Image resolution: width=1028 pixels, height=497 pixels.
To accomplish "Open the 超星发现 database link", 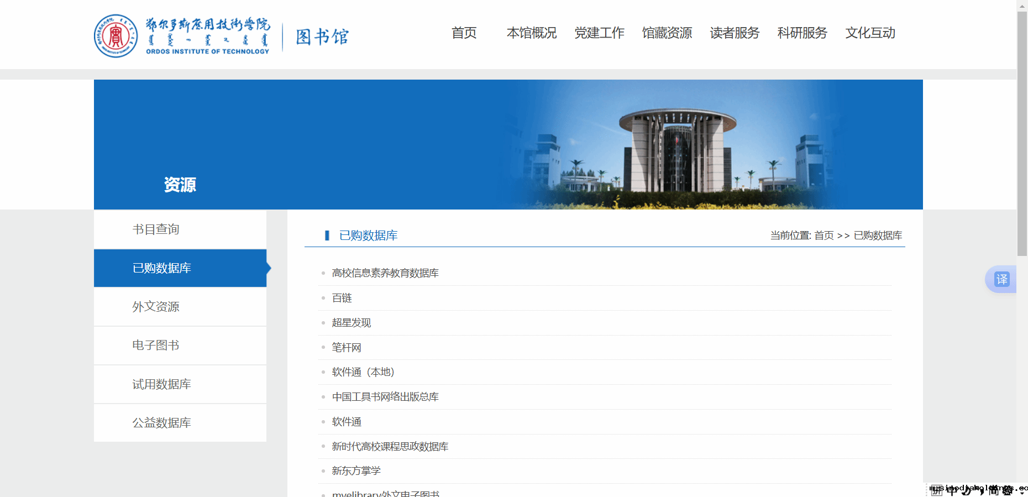I will click(352, 323).
